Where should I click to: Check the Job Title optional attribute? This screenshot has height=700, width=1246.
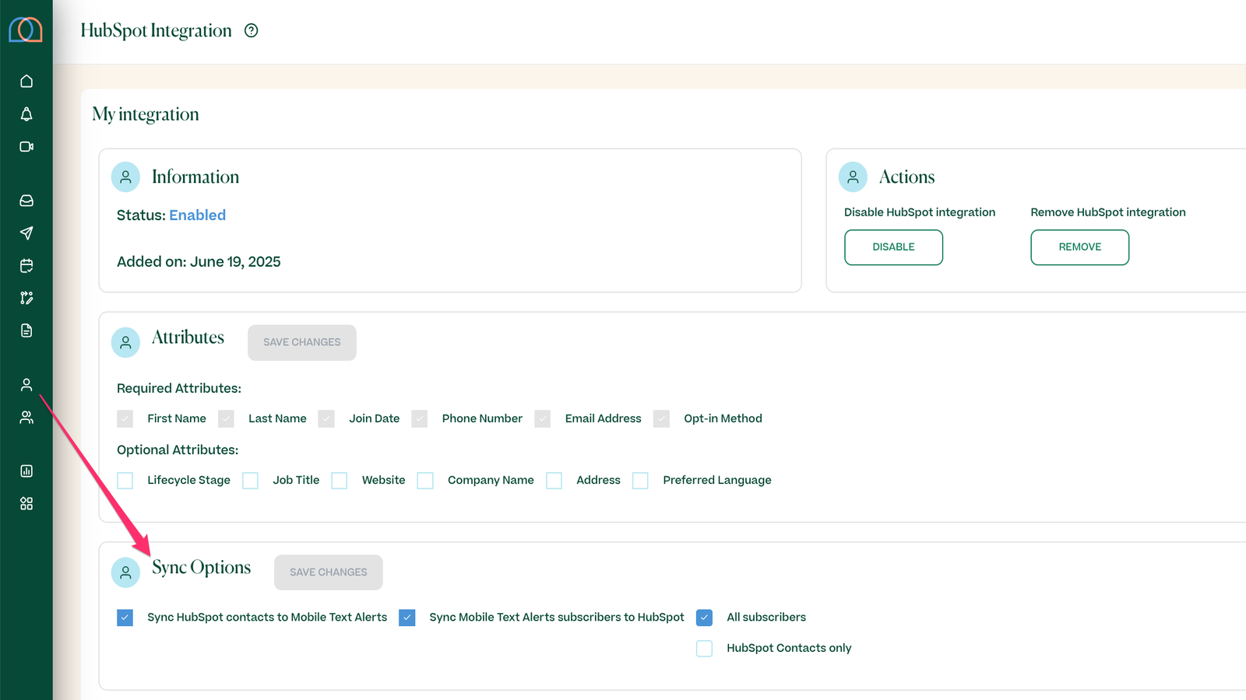click(251, 481)
